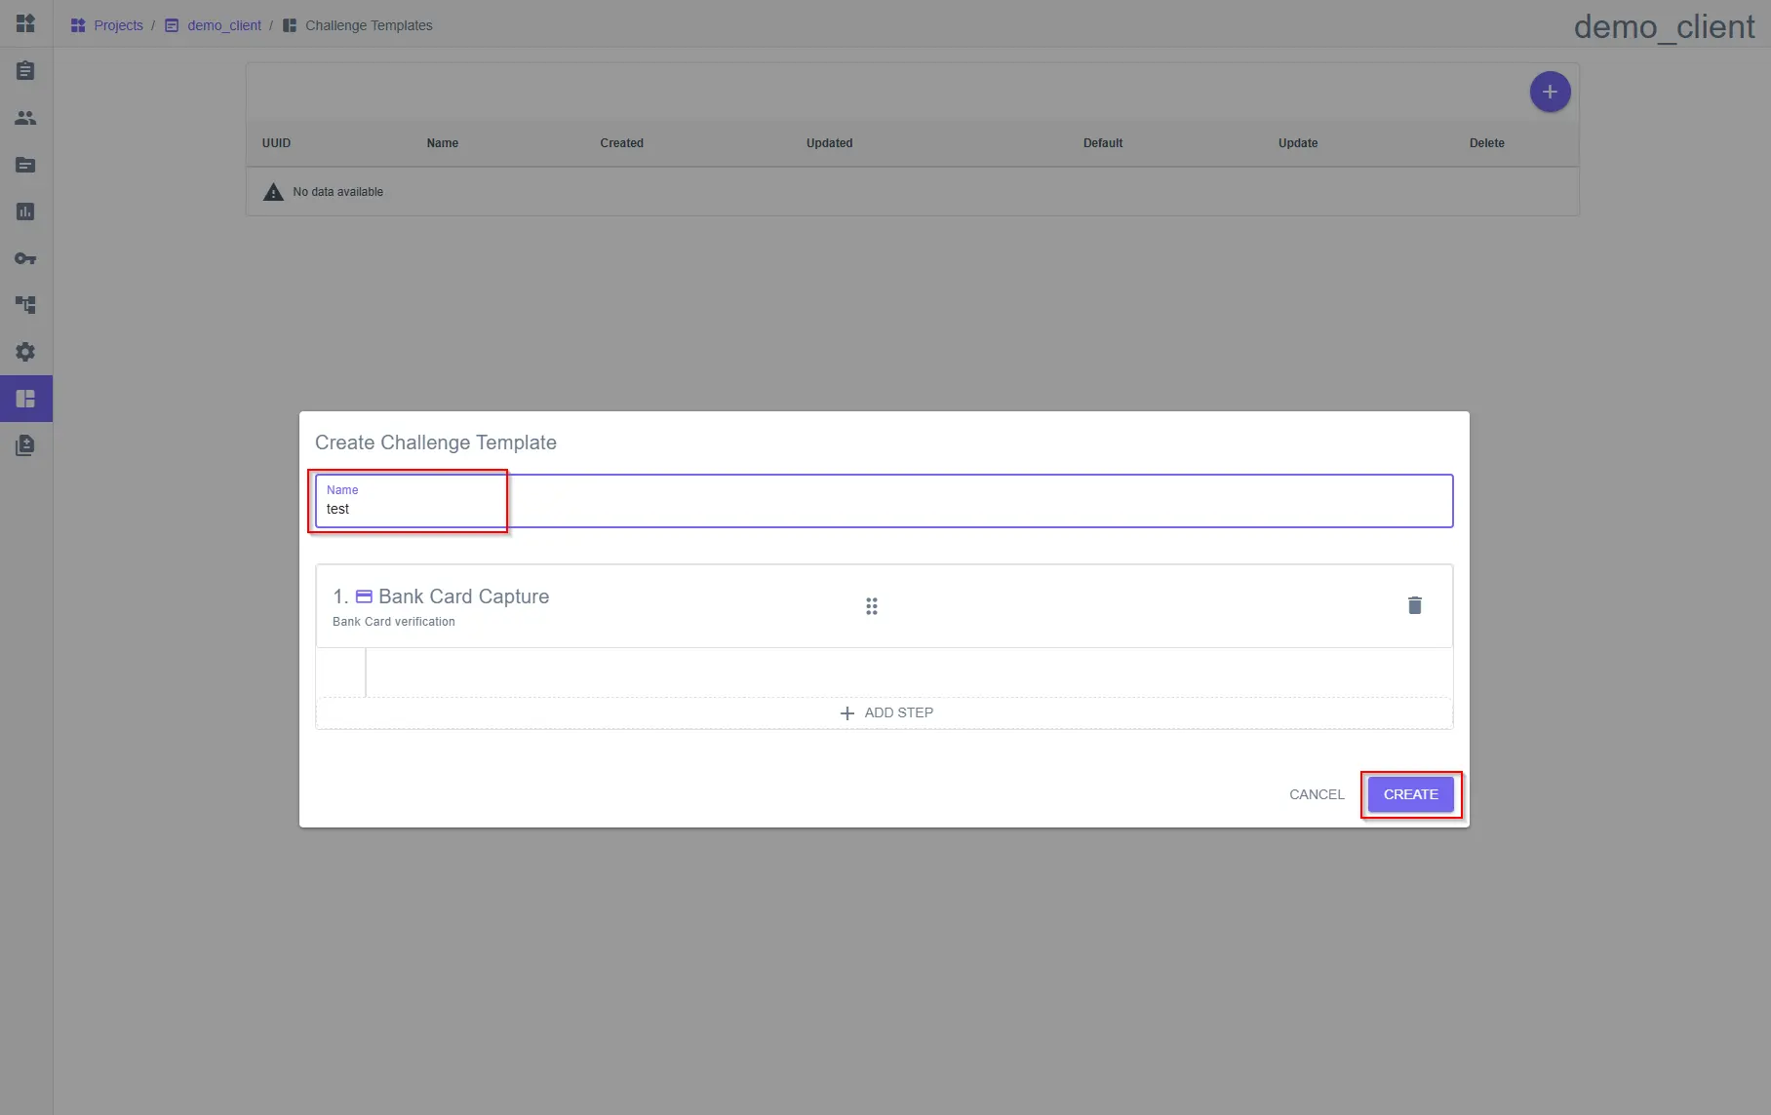Image resolution: width=1771 pixels, height=1115 pixels.
Task: Click ADD STEP in the template
Action: 885,712
